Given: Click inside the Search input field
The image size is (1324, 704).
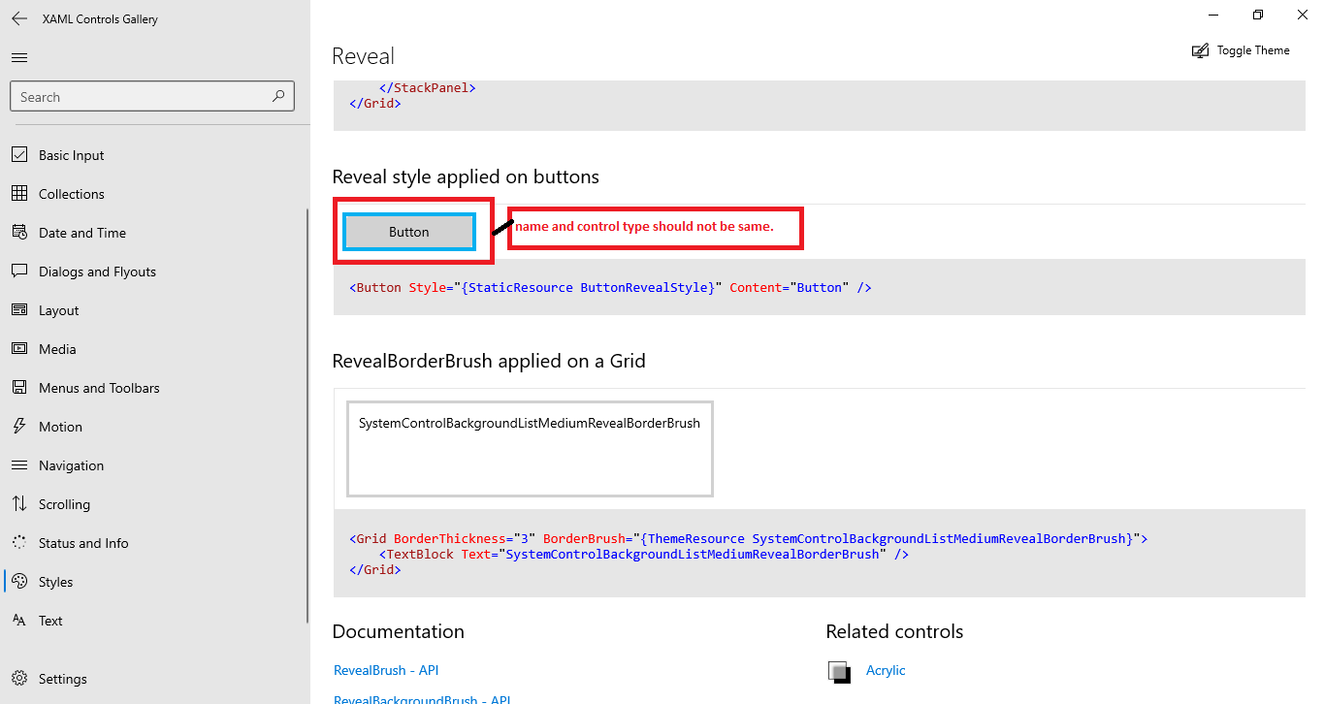Looking at the screenshot, I should [x=136, y=96].
